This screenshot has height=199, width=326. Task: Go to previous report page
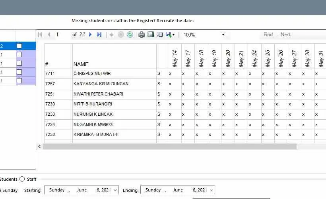(49, 34)
